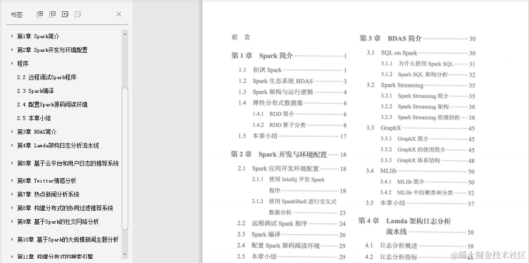
Task: Click contents entry 4.1 日志分析概述
Action: point(391,246)
